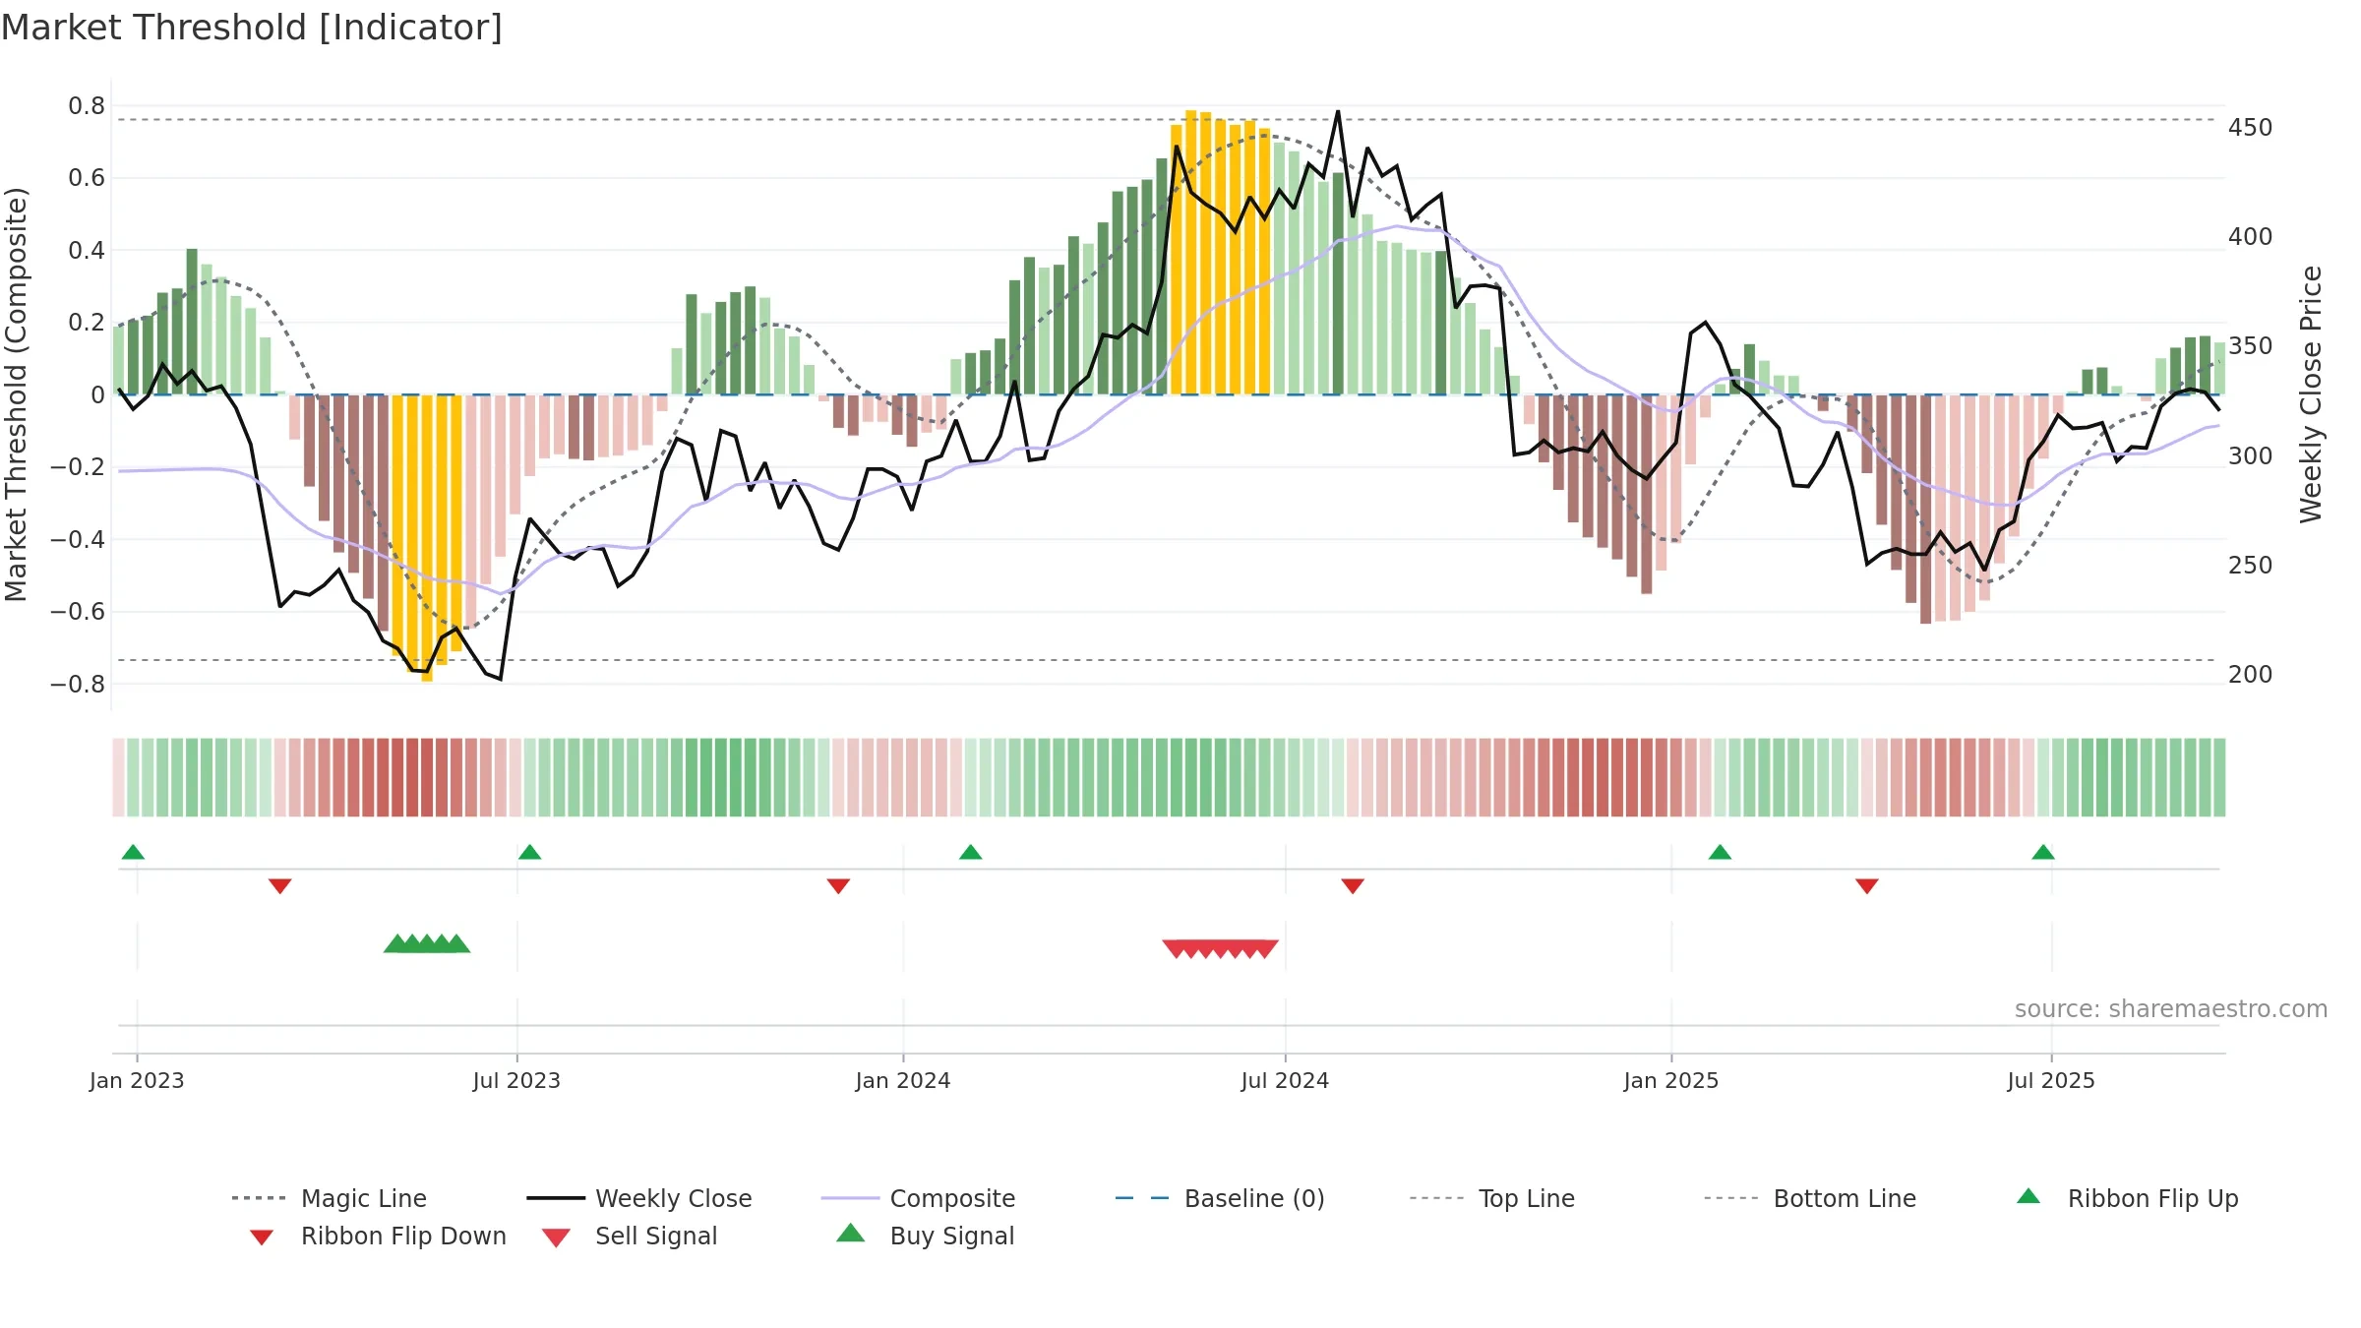The width and height of the screenshot is (2361, 1328).
Task: Click the chart title Market Threshold [Indicator]
Action: pyautogui.click(x=252, y=28)
